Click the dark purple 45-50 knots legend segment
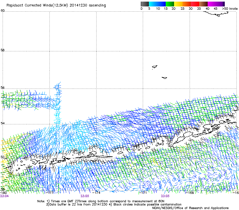The width and height of the screenshot is (239, 210). click(x=220, y=4)
